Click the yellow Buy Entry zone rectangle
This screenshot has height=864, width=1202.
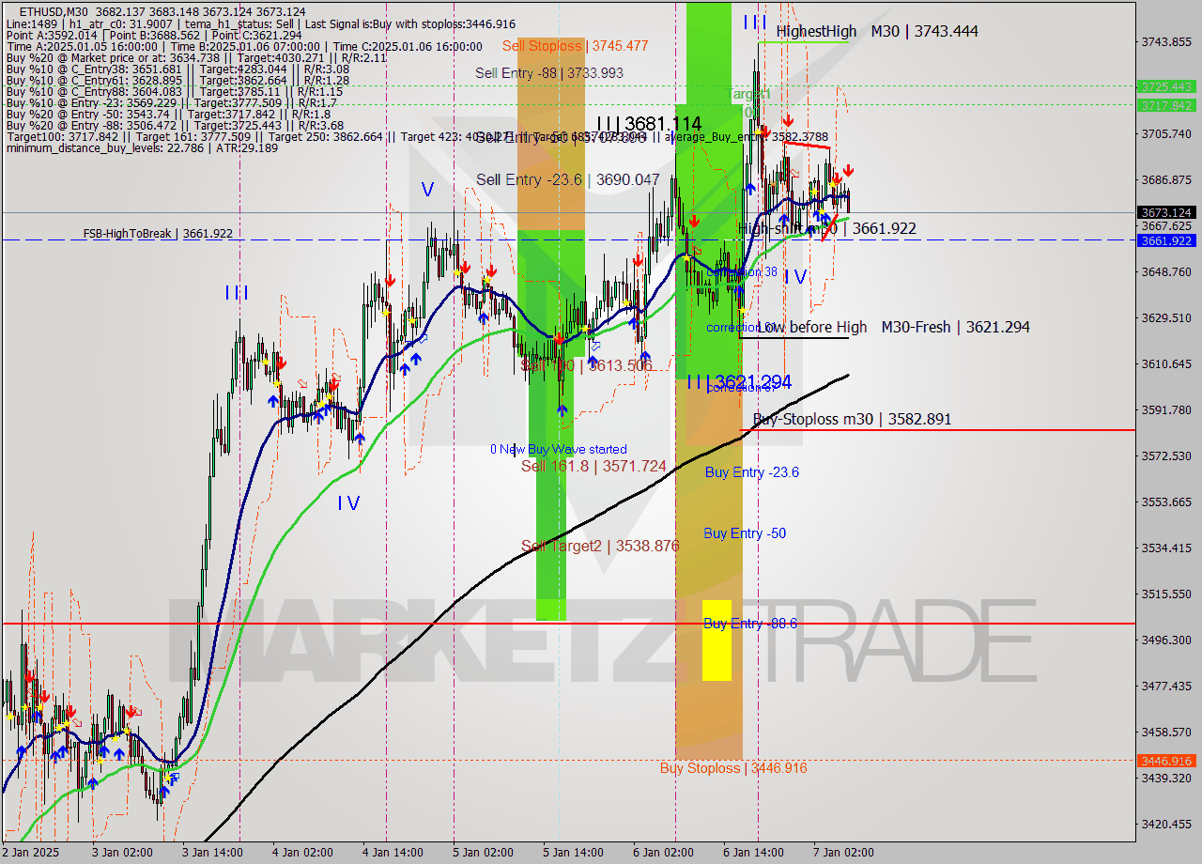pos(717,640)
